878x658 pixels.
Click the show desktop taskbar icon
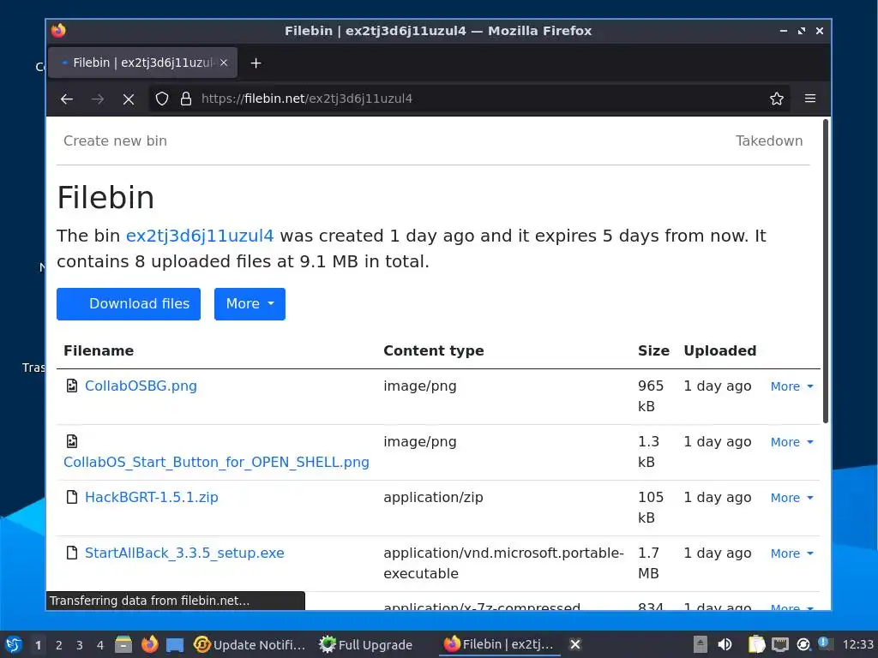[x=175, y=644]
